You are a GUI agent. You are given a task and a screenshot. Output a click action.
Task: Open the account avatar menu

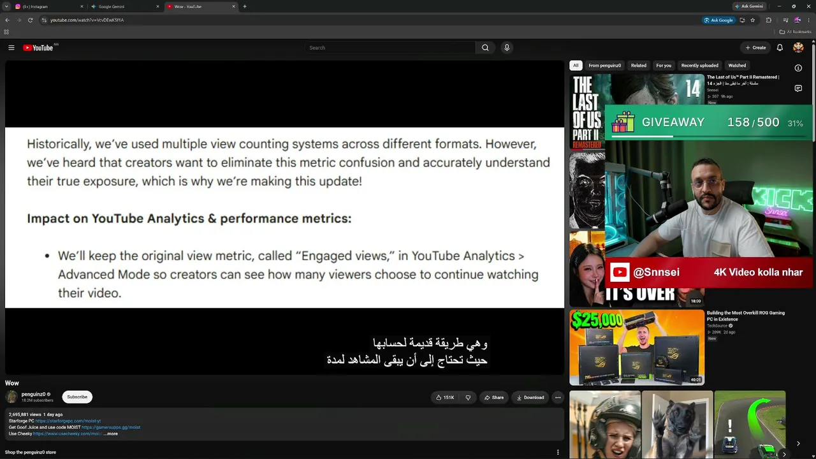[x=798, y=48]
